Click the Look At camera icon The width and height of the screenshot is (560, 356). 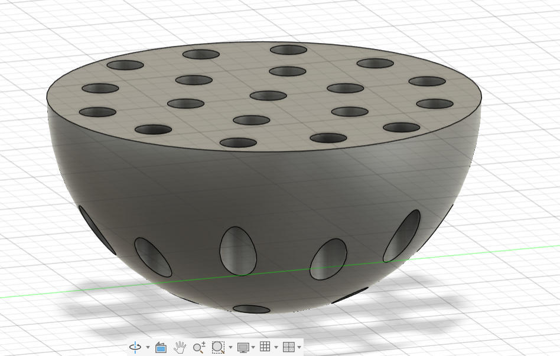(161, 347)
